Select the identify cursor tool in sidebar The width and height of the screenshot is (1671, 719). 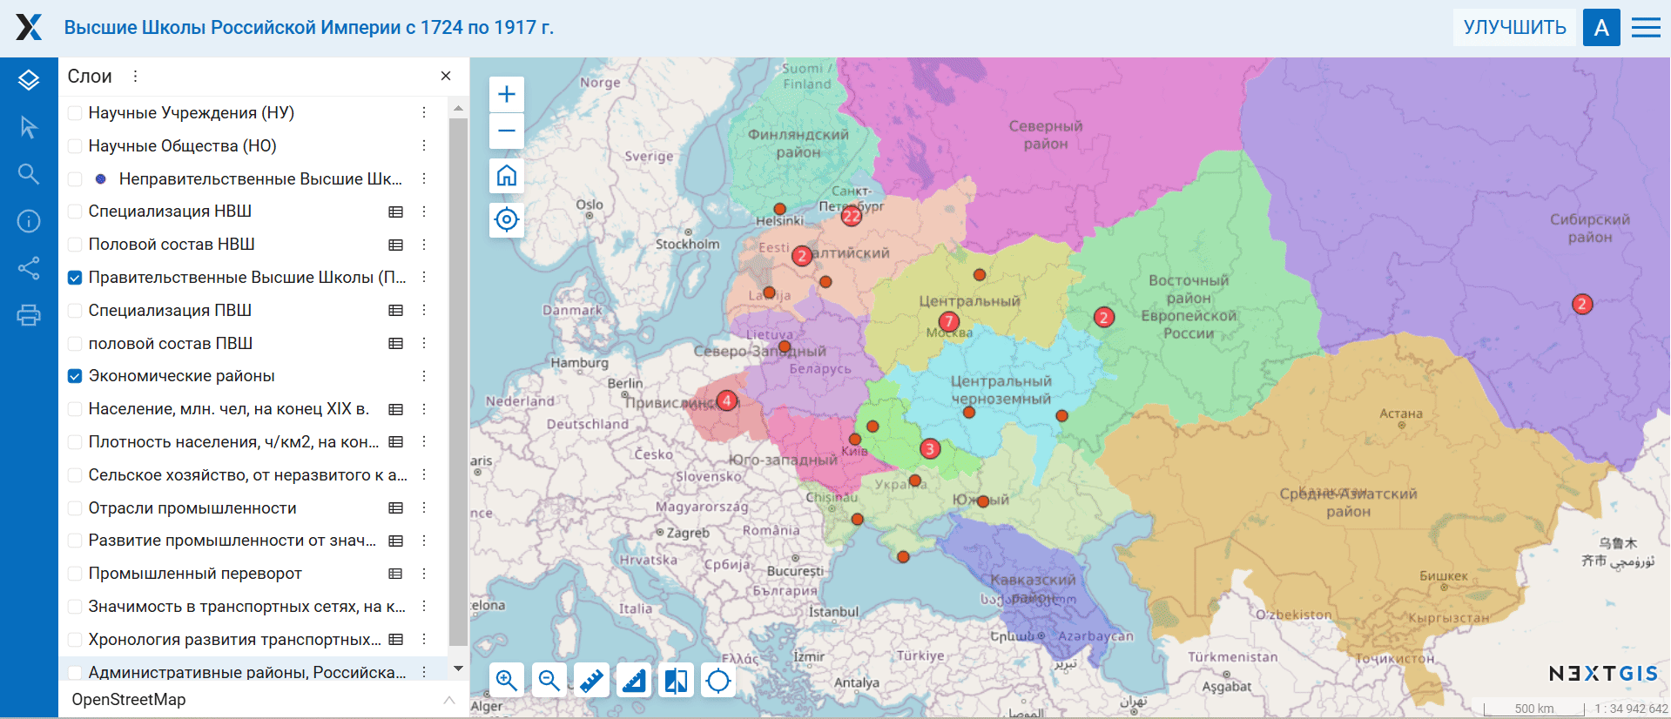click(x=29, y=127)
